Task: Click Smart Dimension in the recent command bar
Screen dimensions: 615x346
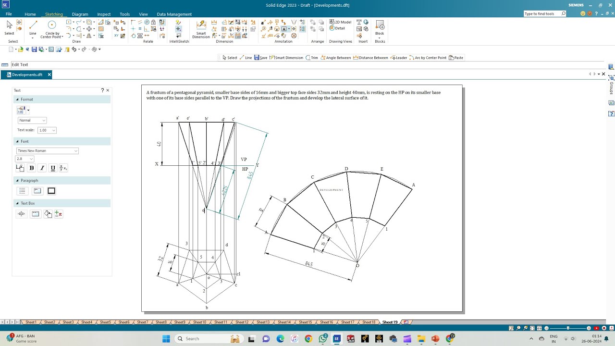Action: click(x=286, y=58)
